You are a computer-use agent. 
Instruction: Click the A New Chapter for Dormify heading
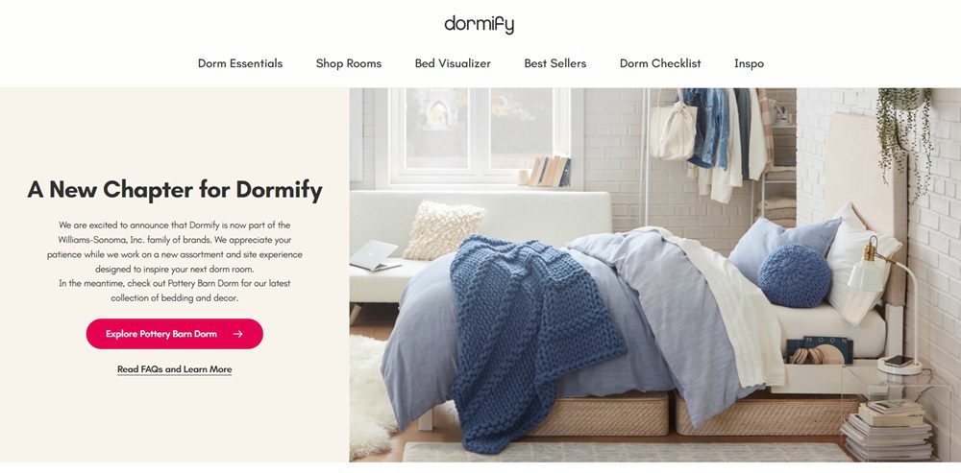tap(175, 190)
